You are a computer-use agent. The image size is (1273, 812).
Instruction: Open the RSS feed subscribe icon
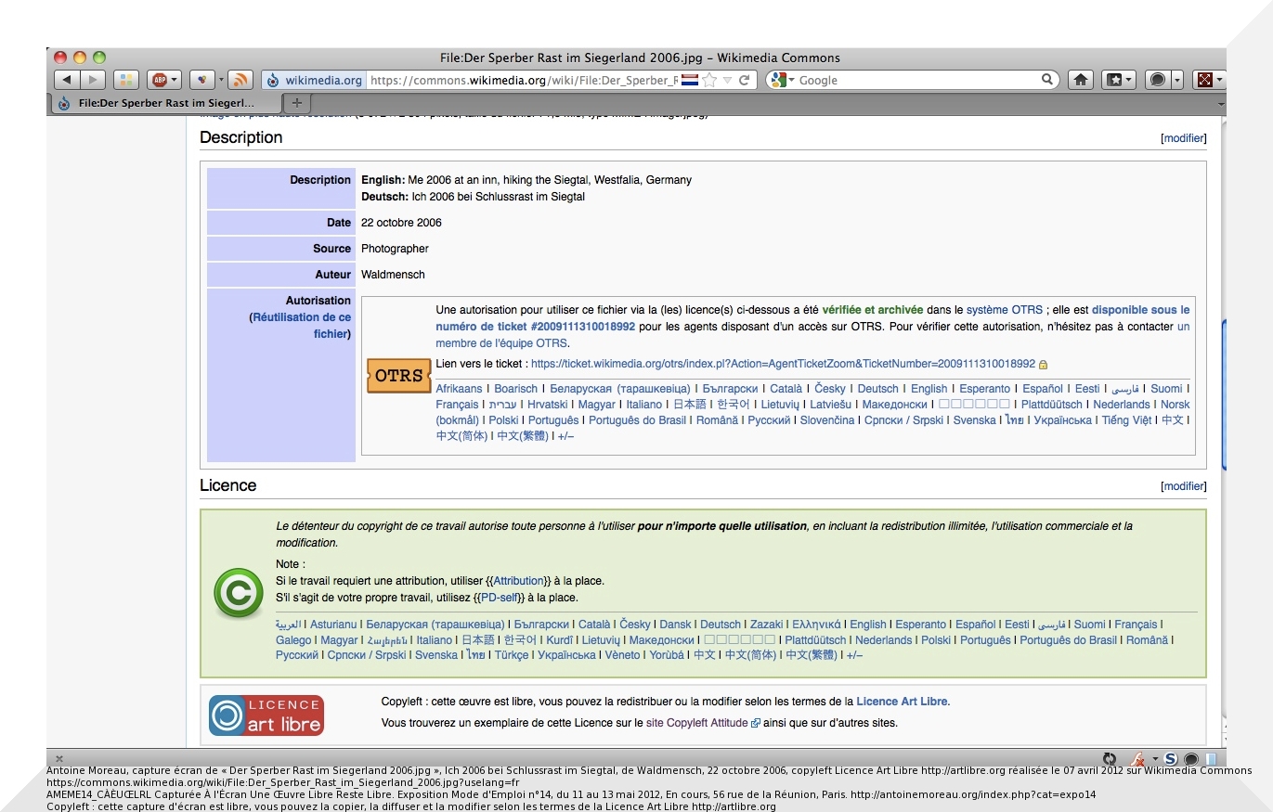pyautogui.click(x=240, y=80)
